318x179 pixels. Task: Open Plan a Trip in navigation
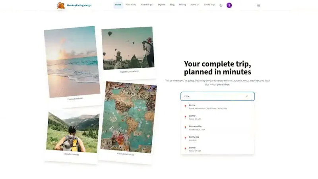coord(131,5)
